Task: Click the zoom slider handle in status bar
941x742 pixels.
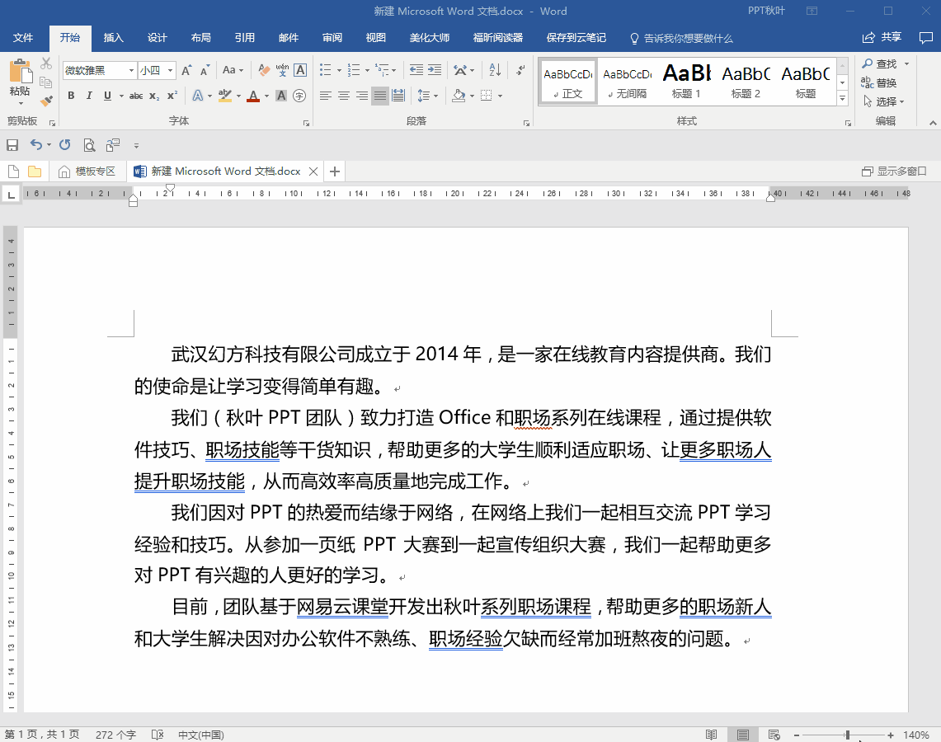Action: [x=847, y=735]
